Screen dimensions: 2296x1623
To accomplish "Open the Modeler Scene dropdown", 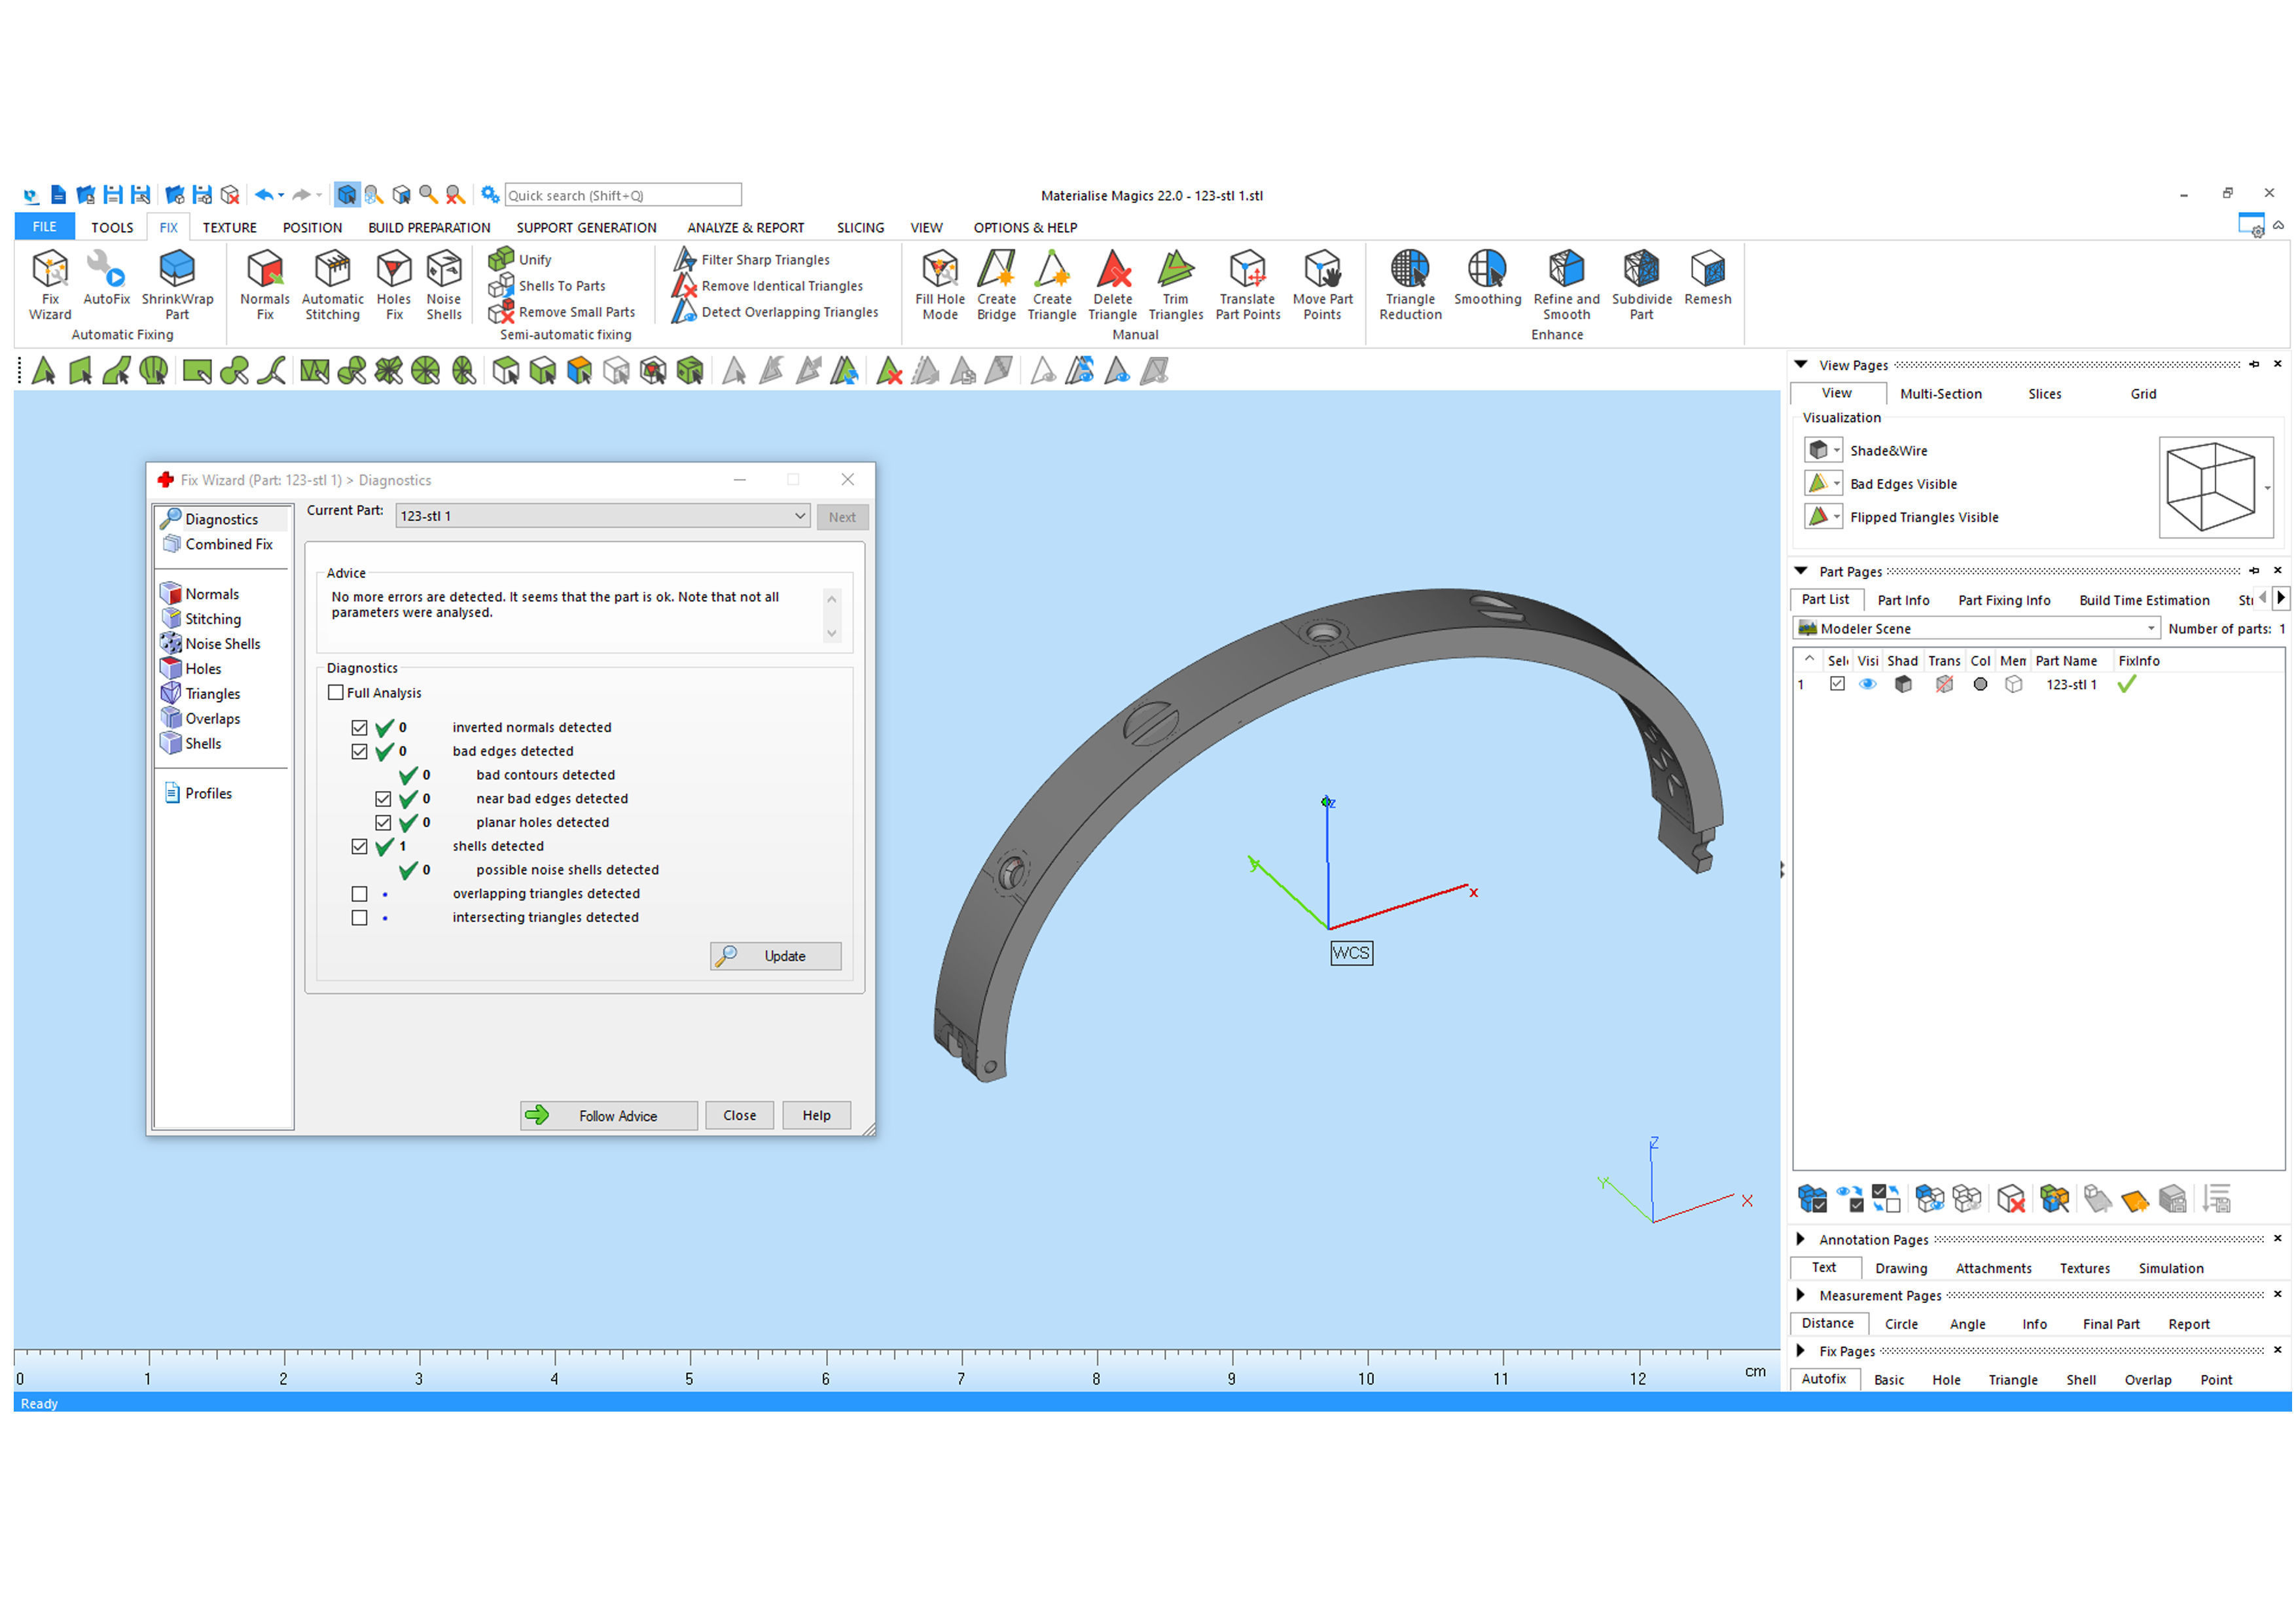I will pos(2150,629).
